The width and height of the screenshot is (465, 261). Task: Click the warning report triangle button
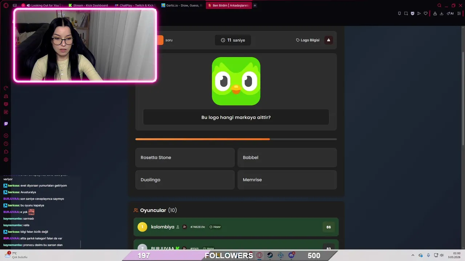(x=328, y=40)
